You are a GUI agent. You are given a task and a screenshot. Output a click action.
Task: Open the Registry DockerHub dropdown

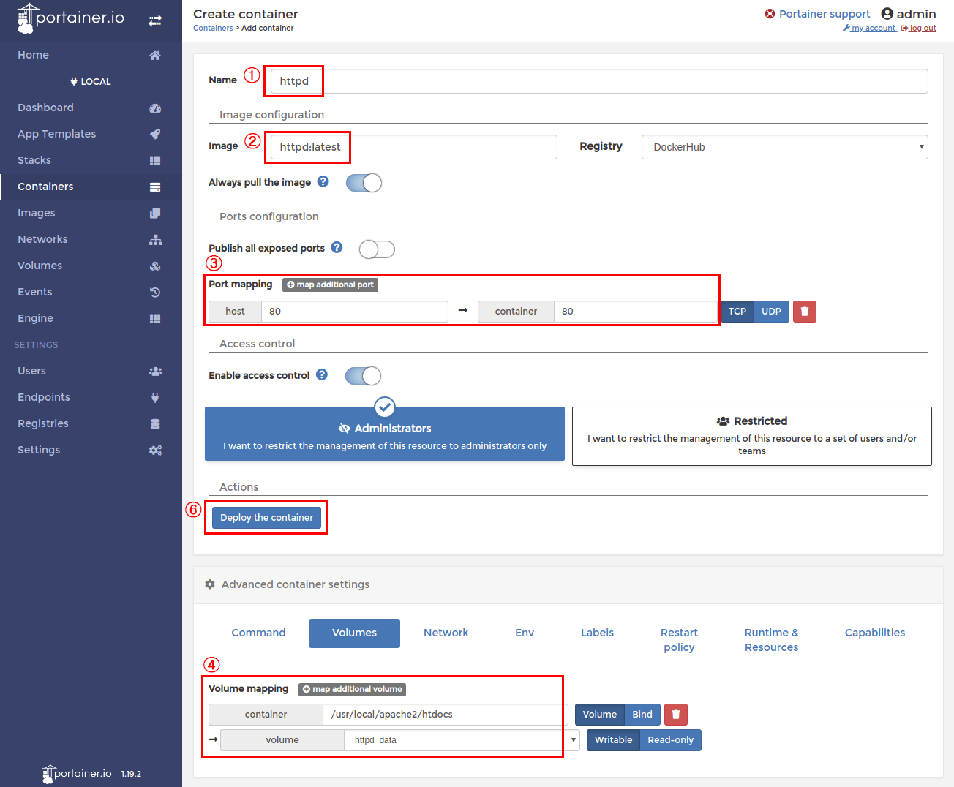pos(784,147)
